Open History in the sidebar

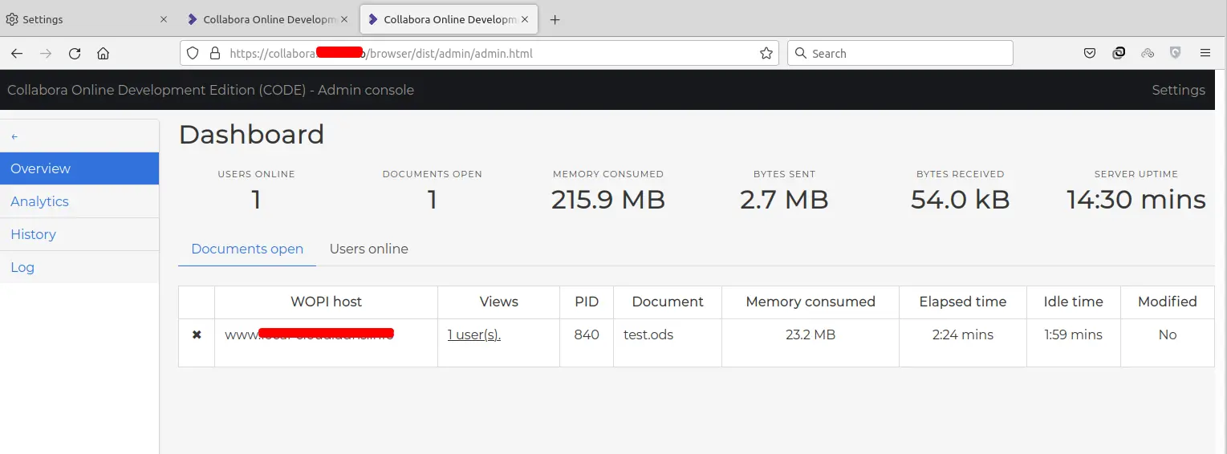pos(79,234)
